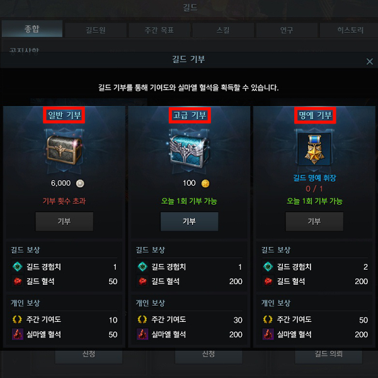Open the 스킬 tab
This screenshot has width=378, height=378.
pyautogui.click(x=223, y=30)
